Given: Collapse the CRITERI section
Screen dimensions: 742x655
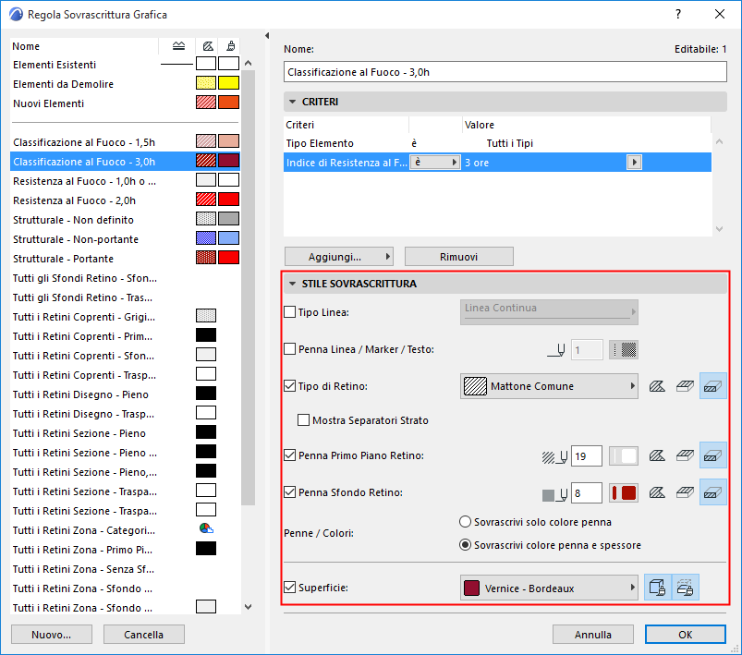Looking at the screenshot, I should coord(292,102).
